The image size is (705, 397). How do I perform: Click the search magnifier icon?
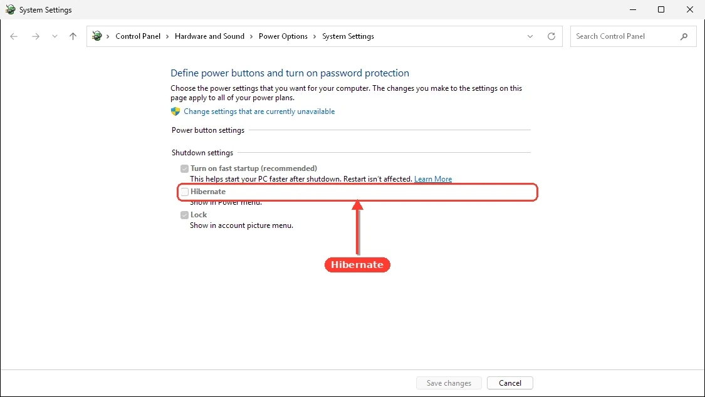(x=684, y=36)
